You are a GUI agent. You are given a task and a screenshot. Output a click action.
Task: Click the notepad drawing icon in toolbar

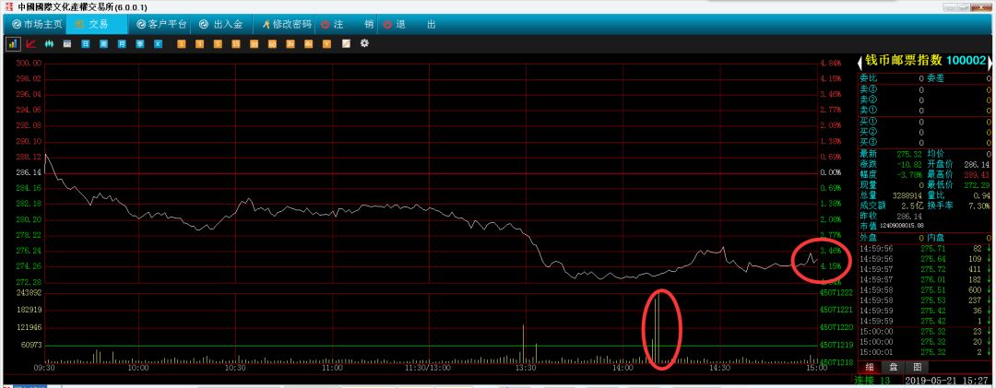click(346, 44)
